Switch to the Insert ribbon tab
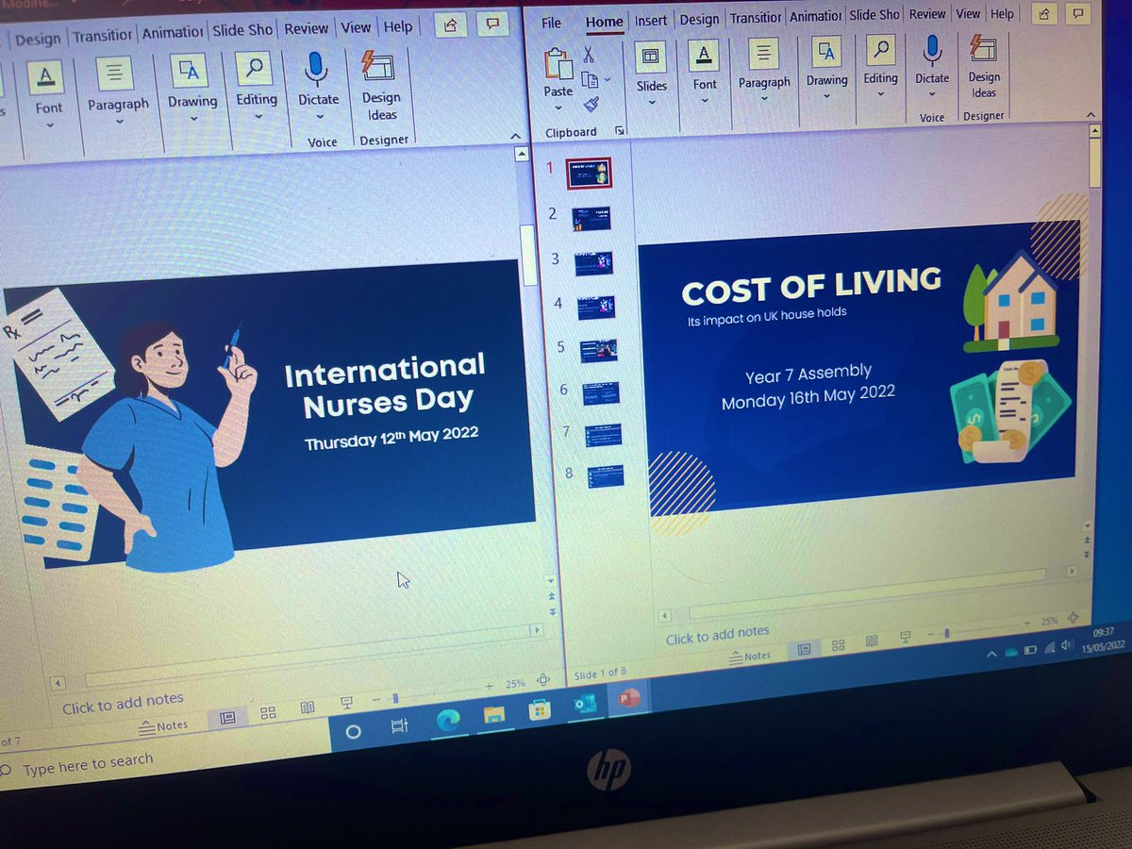The image size is (1132, 849). pos(651,20)
